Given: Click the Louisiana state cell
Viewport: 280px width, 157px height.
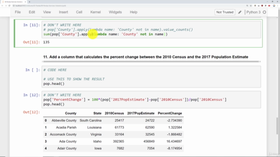Looking at the screenshot, I should pos(94,127).
